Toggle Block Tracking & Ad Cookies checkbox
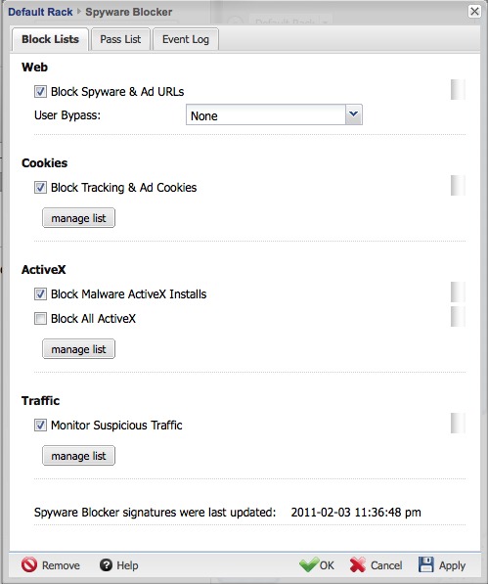Screen dimensions: 488x584 (x=40, y=188)
